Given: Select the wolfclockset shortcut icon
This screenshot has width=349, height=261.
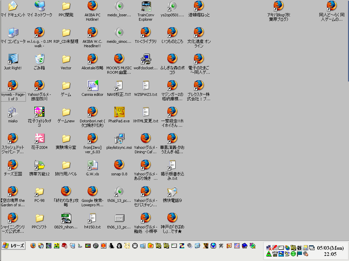Looking at the screenshot, I should [x=146, y=59].
